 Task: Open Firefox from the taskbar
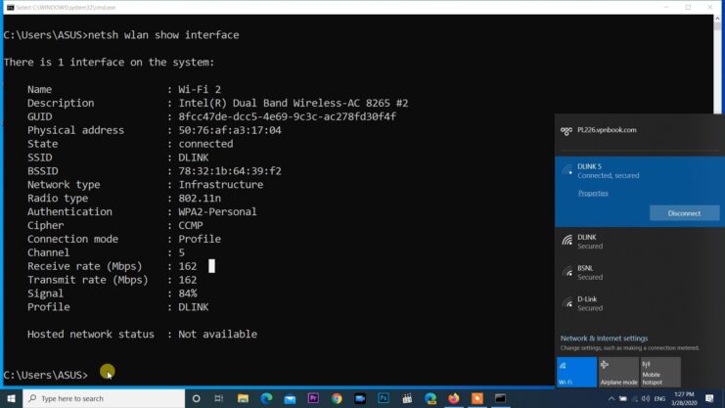[454, 399]
